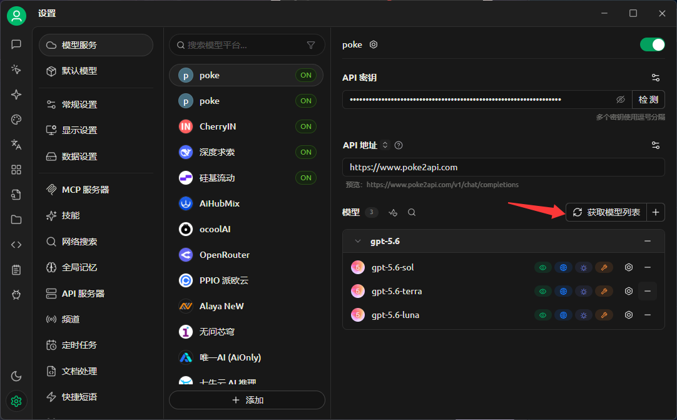Screen dimensions: 677x420
Task: Select ocoolAI provider
Action: tap(246, 229)
